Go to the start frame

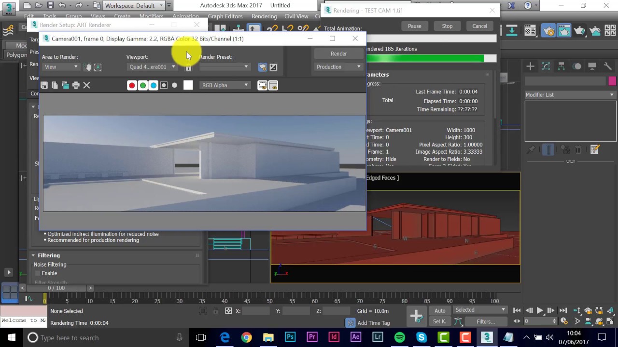point(517,311)
